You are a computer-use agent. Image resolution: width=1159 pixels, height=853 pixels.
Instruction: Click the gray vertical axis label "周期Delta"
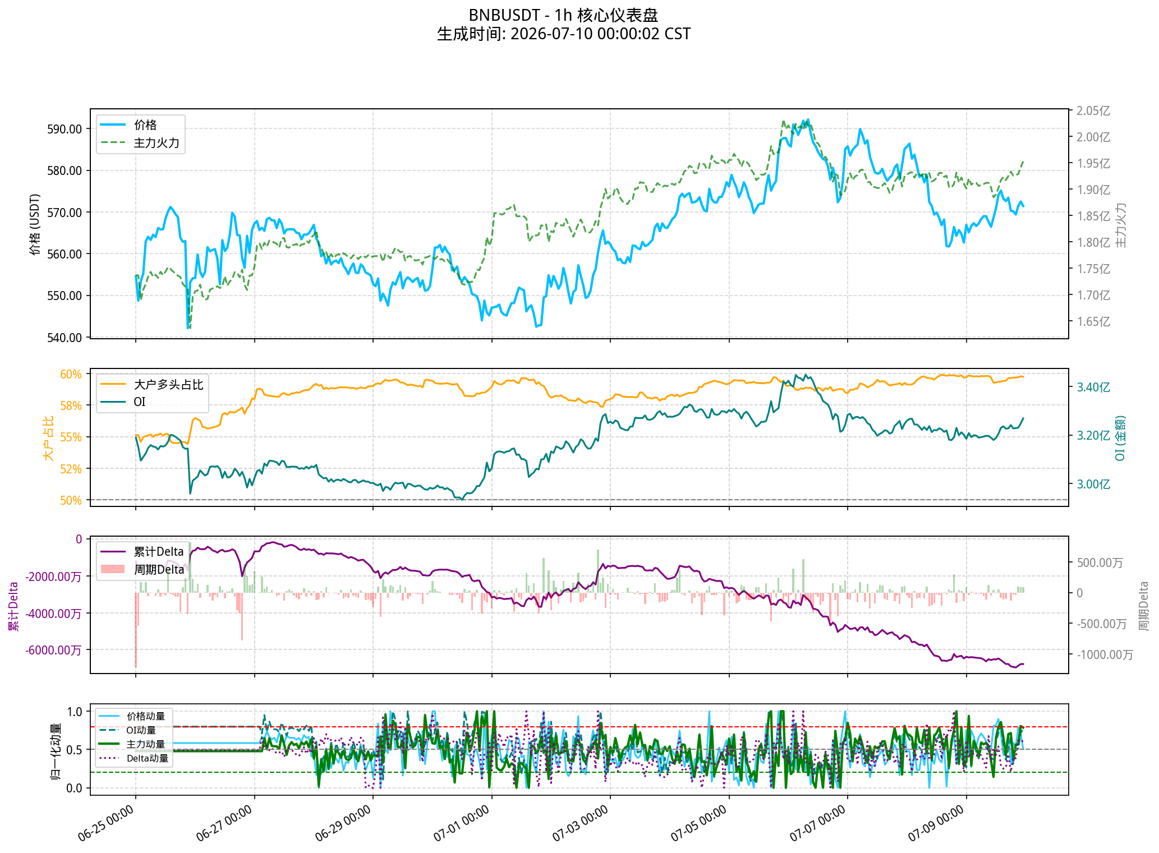point(1143,606)
